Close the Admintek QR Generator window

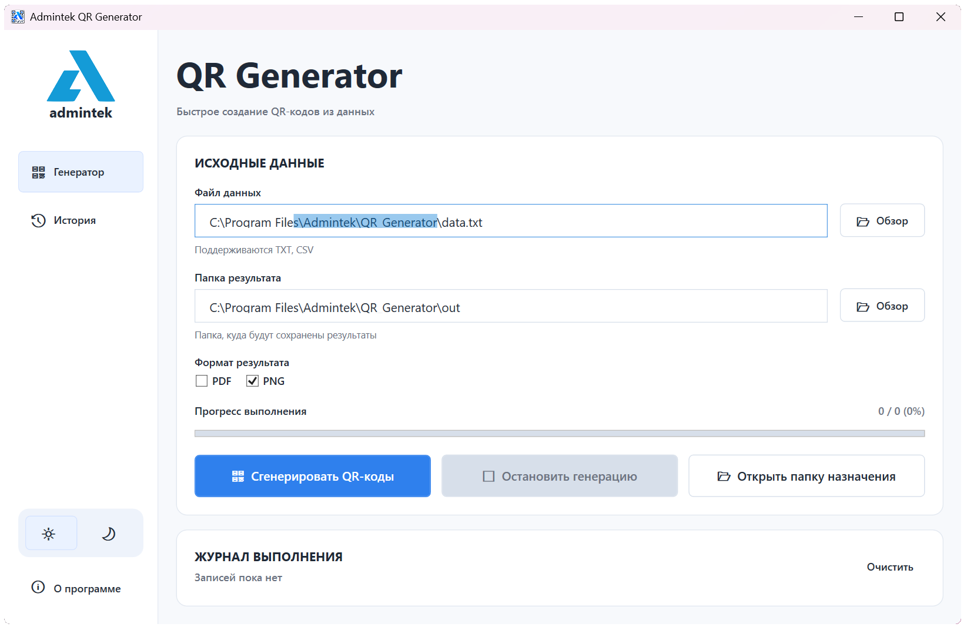point(941,17)
